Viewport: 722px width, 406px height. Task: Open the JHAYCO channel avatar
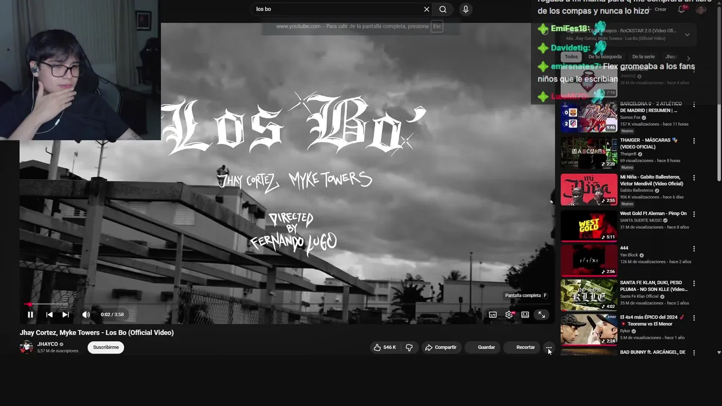(27, 347)
